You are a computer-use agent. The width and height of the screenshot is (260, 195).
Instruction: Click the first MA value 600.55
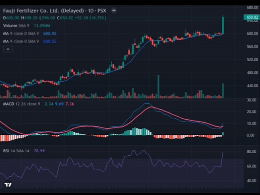tap(50, 33)
